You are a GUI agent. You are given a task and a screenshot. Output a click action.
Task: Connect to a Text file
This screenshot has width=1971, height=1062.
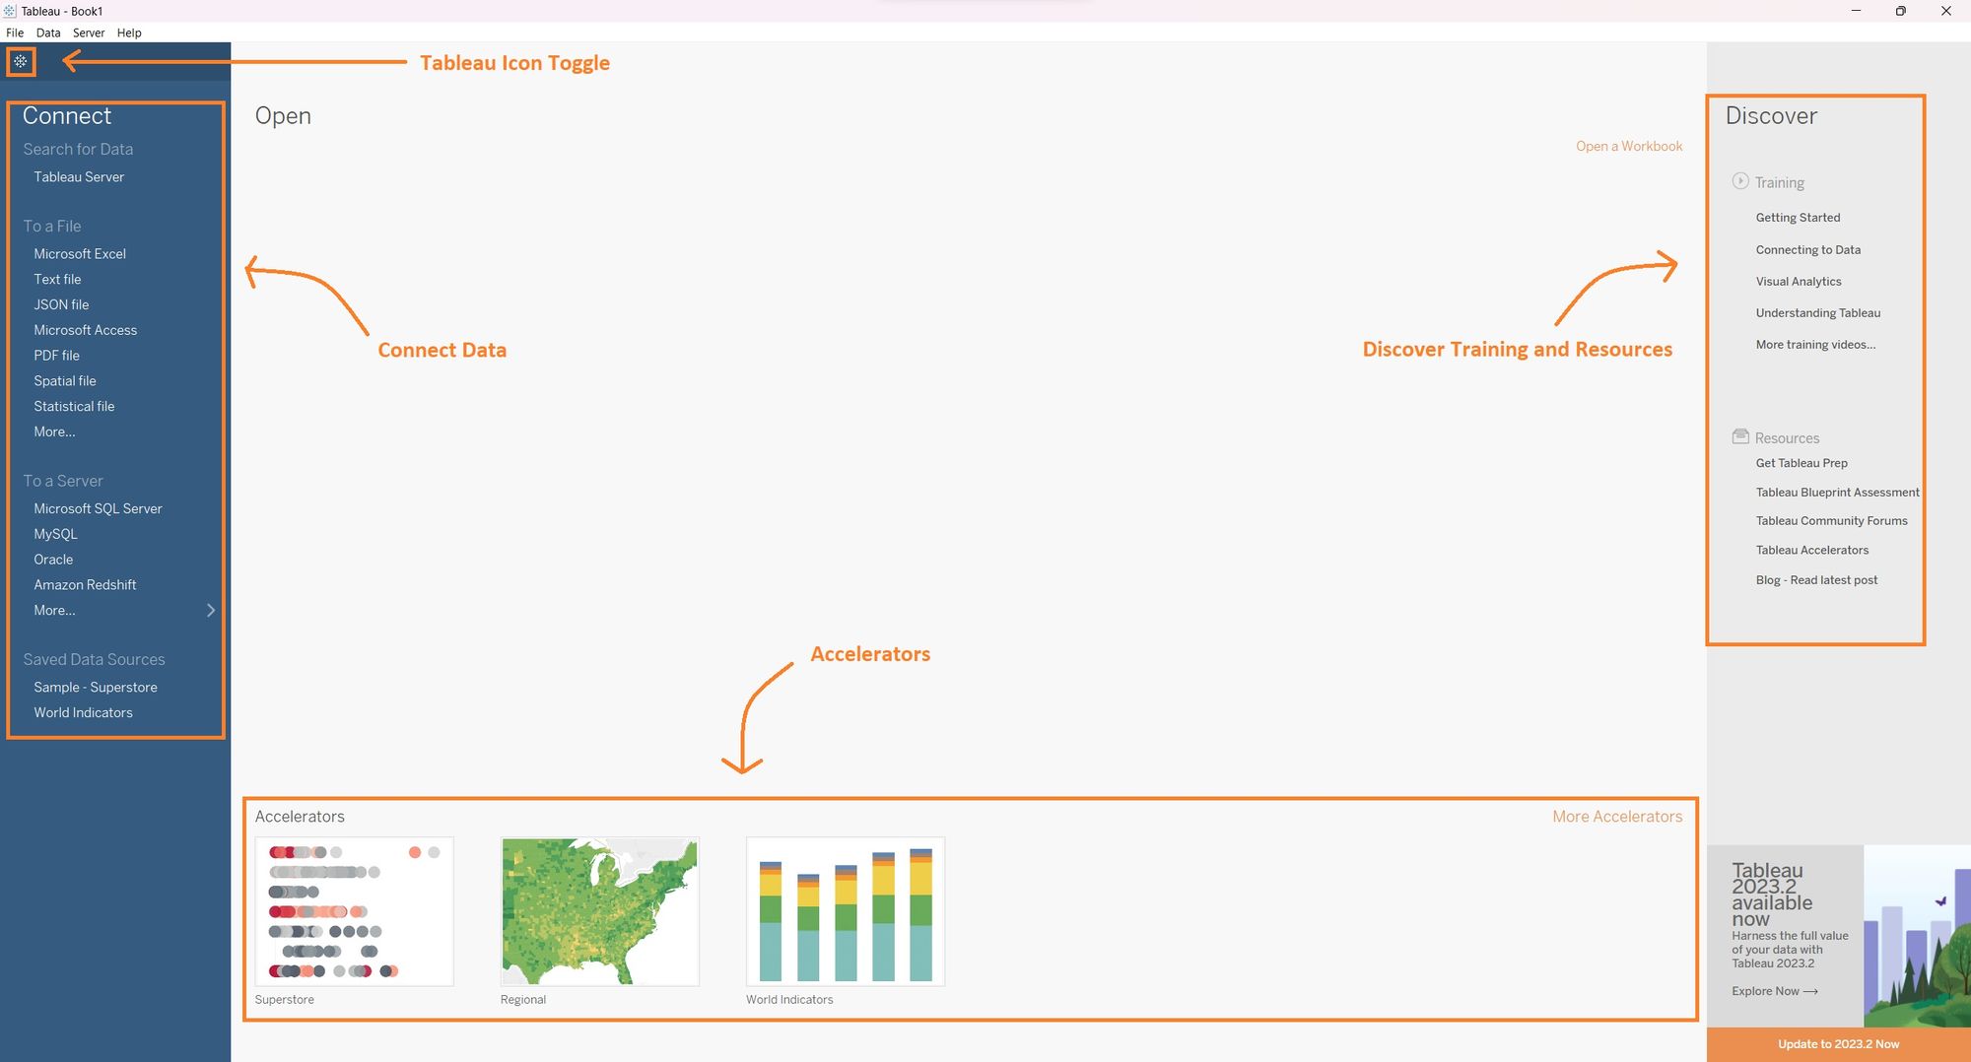pyautogui.click(x=57, y=280)
